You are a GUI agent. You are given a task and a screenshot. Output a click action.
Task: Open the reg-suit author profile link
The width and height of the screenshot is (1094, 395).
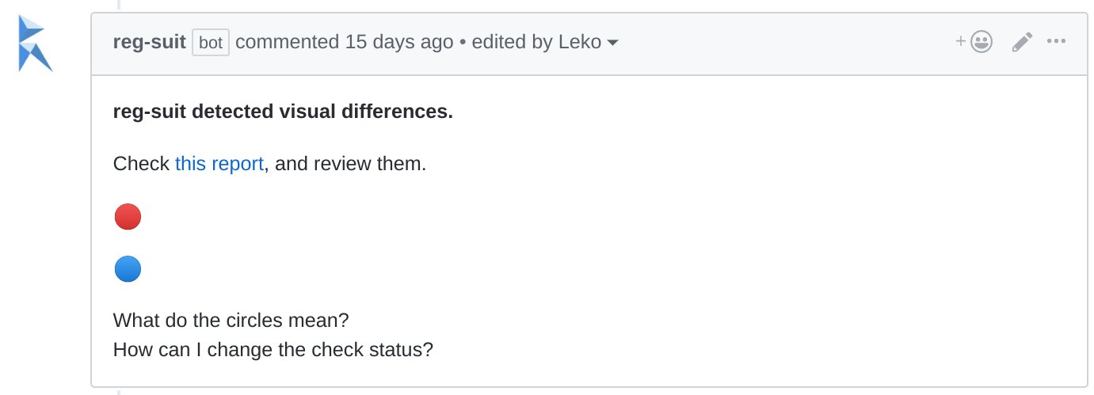149,42
